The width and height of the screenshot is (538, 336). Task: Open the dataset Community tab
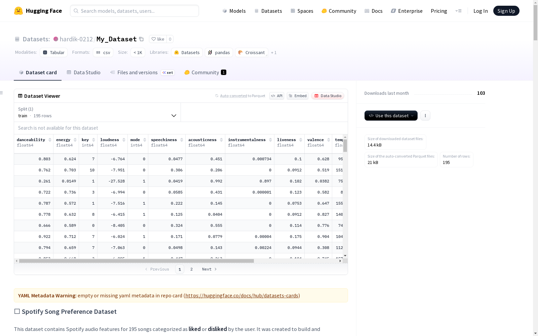[205, 73]
